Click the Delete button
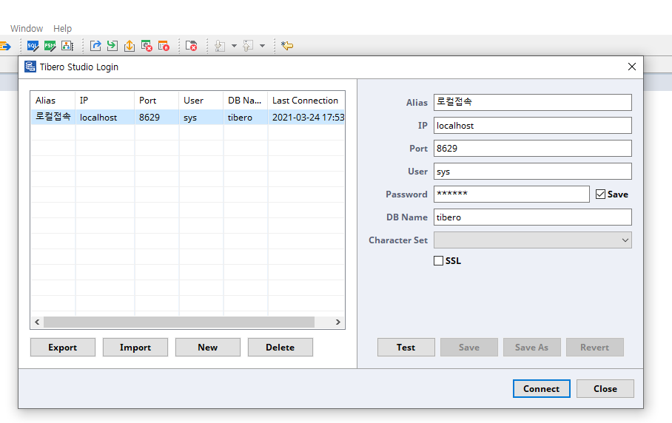 pos(280,348)
